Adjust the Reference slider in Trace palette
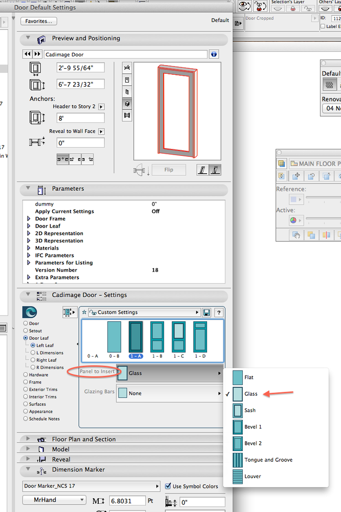341x512 pixels. (323, 198)
